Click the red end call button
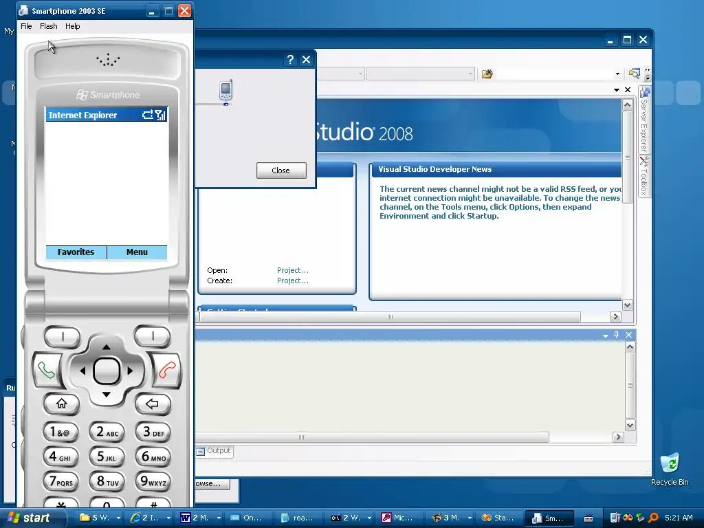Screen dimensions: 704x528 167,371
